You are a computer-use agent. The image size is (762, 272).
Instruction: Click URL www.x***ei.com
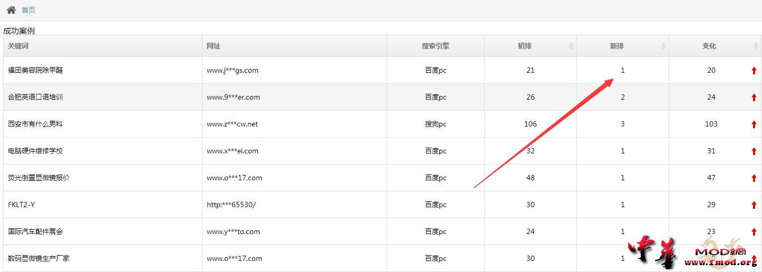coord(233,151)
